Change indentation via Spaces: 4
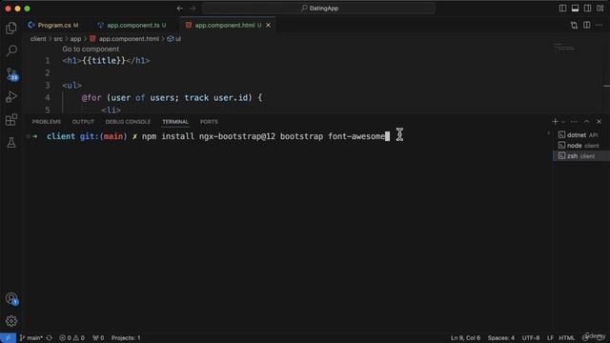Screen dimensions: 610x343 click(x=501, y=338)
